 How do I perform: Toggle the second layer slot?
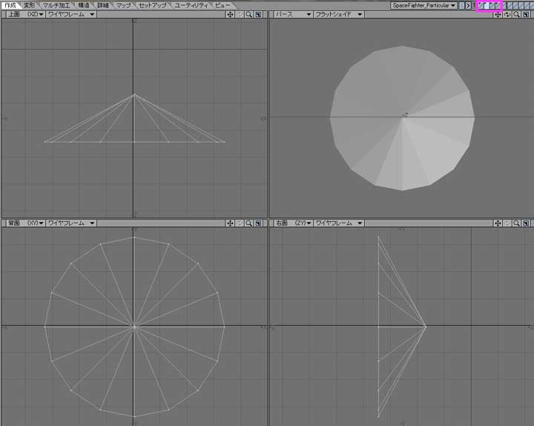click(489, 5)
